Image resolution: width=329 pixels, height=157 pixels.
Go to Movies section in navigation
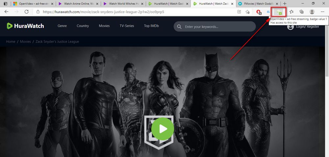[x=104, y=26]
